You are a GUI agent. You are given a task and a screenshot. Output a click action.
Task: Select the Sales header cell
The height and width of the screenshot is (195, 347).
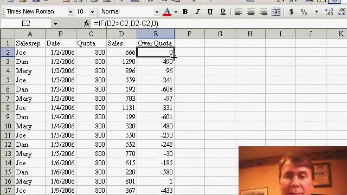(121, 43)
